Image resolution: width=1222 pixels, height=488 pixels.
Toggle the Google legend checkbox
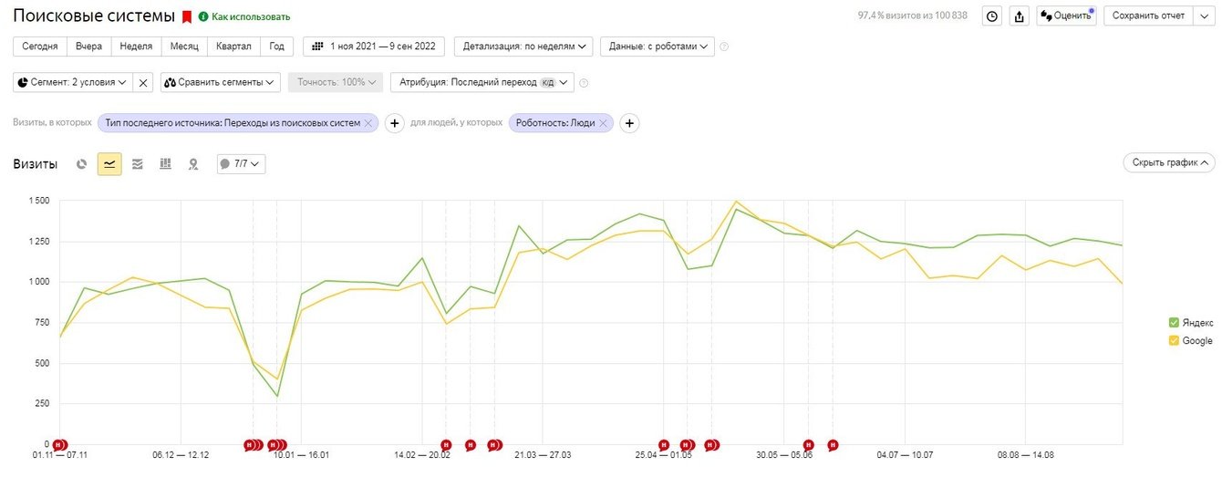tap(1174, 341)
